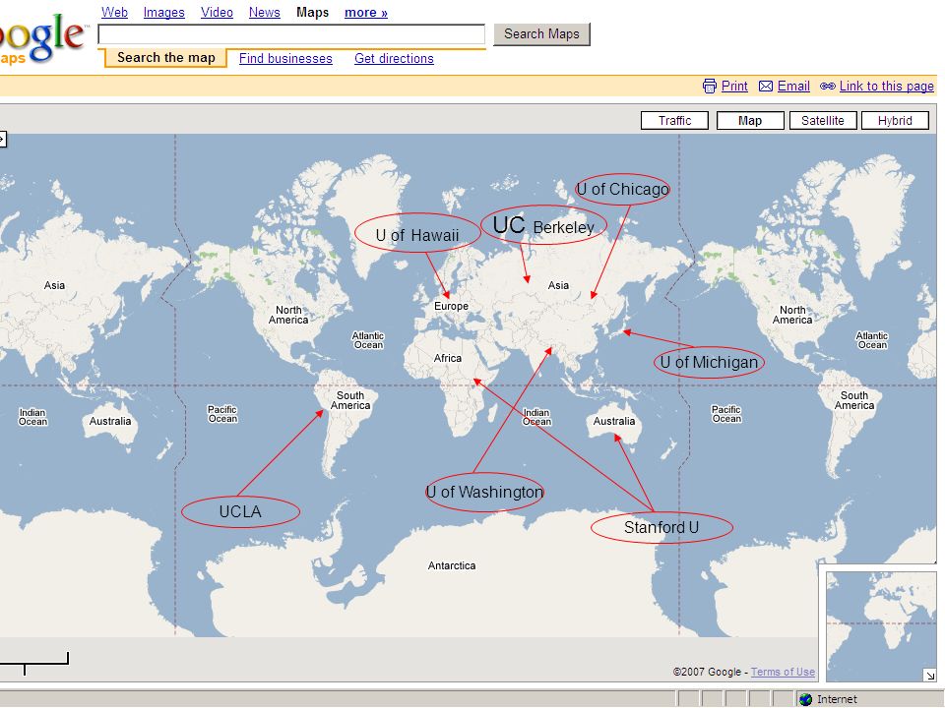Select the Search the map tab
Image resolution: width=945 pixels, height=708 pixels.
pos(165,58)
